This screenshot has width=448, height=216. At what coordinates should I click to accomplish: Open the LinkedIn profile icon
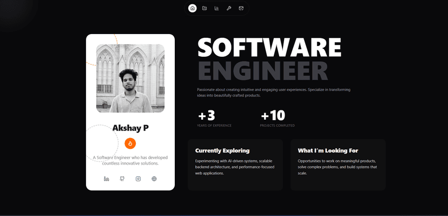click(x=106, y=179)
